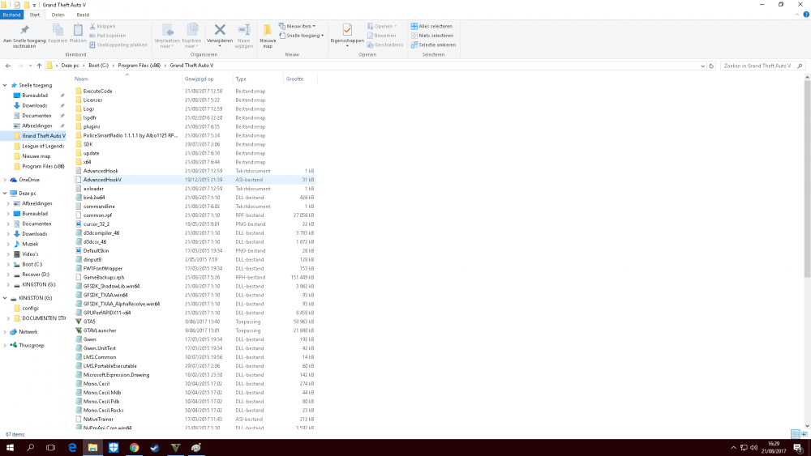Open the Nieuw item dropdown

[297, 26]
